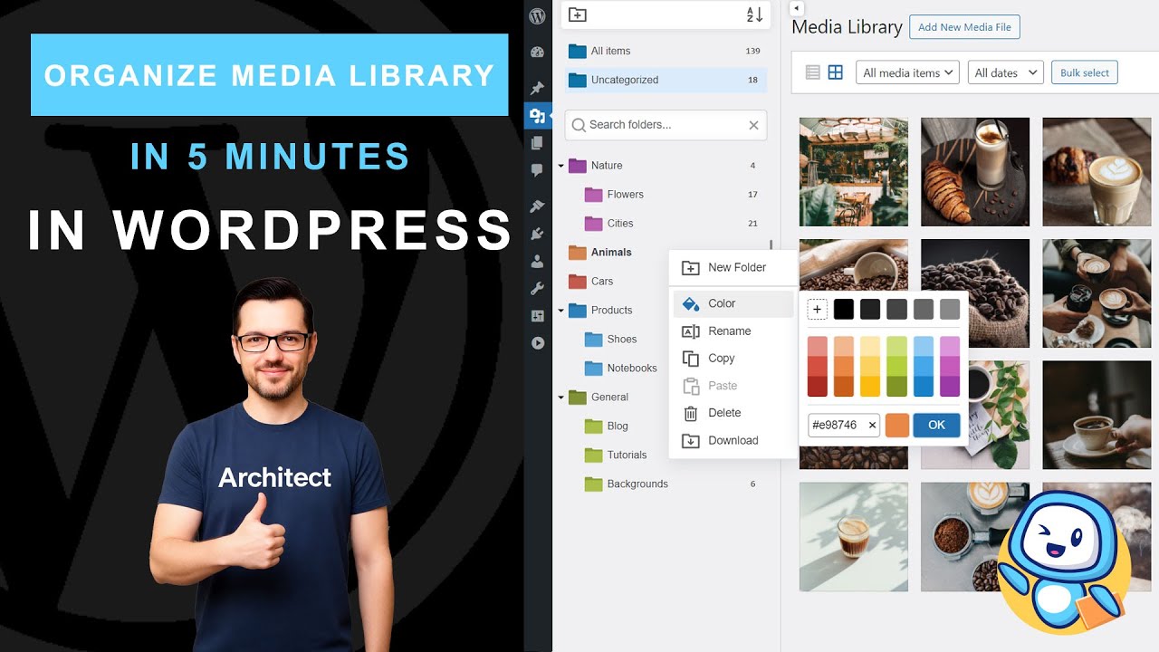Open Posts via the pushpin icon
This screenshot has height=652, width=1159.
click(x=537, y=88)
